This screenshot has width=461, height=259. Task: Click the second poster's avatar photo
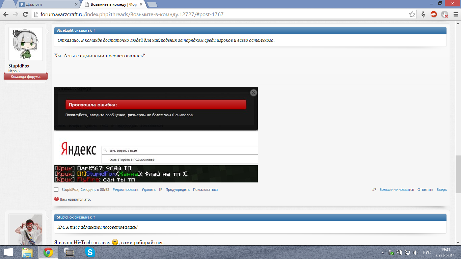(x=26, y=230)
